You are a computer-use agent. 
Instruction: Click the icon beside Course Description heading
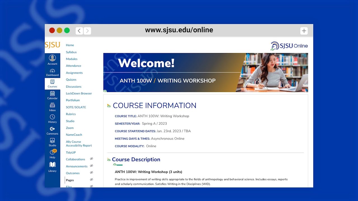[x=109, y=160]
